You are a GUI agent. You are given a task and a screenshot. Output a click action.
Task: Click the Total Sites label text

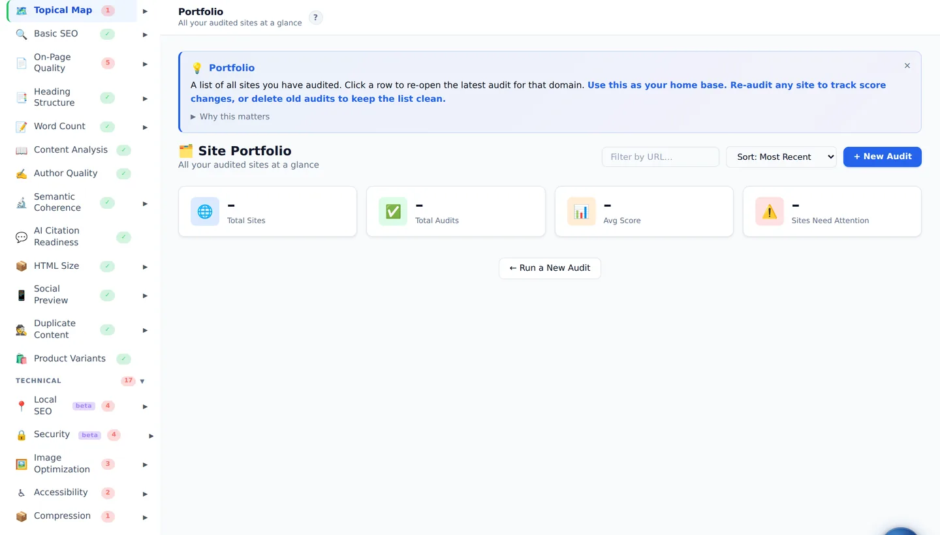(246, 221)
